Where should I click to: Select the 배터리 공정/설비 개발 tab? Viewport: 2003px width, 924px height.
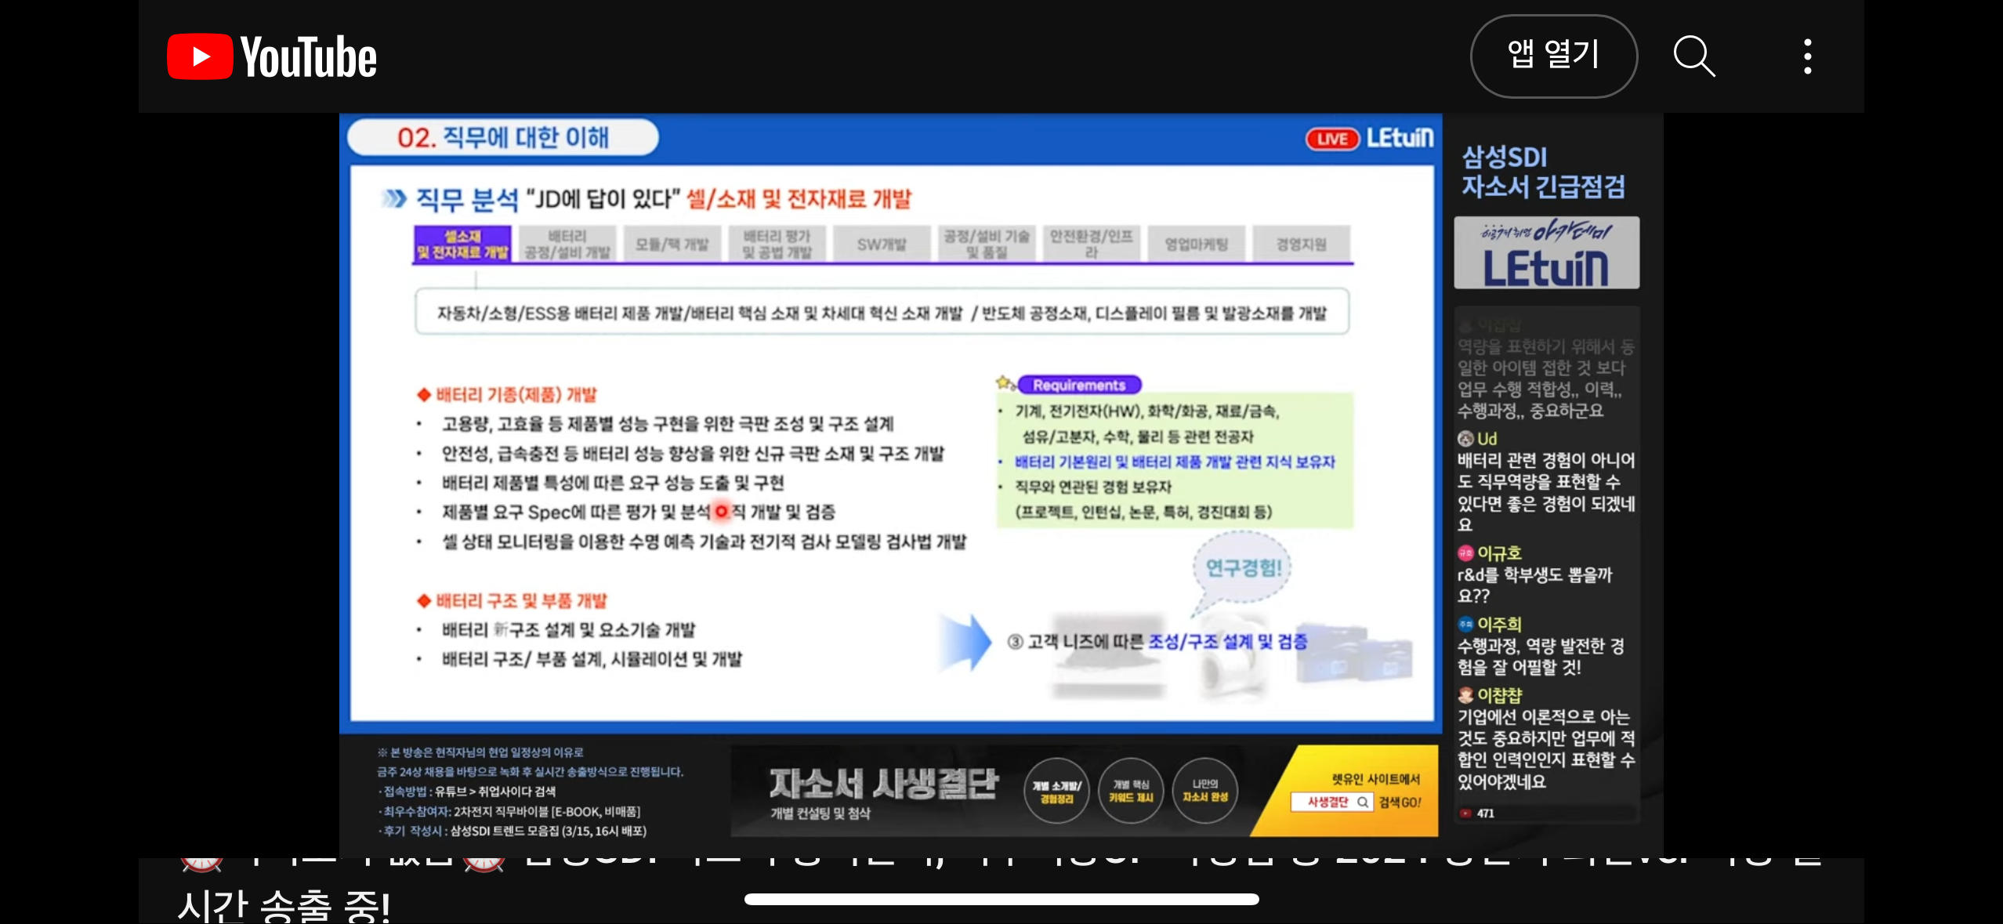[567, 245]
